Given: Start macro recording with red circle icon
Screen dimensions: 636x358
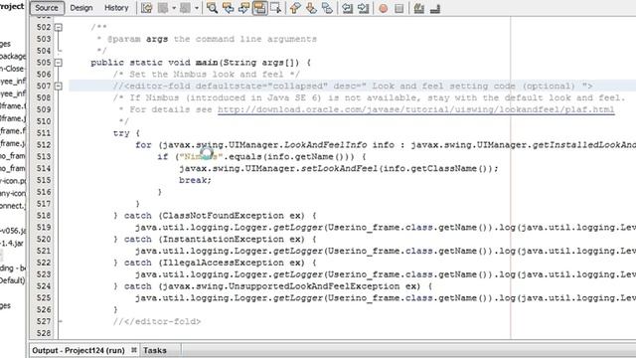Looking at the screenshot, I should (383, 8).
